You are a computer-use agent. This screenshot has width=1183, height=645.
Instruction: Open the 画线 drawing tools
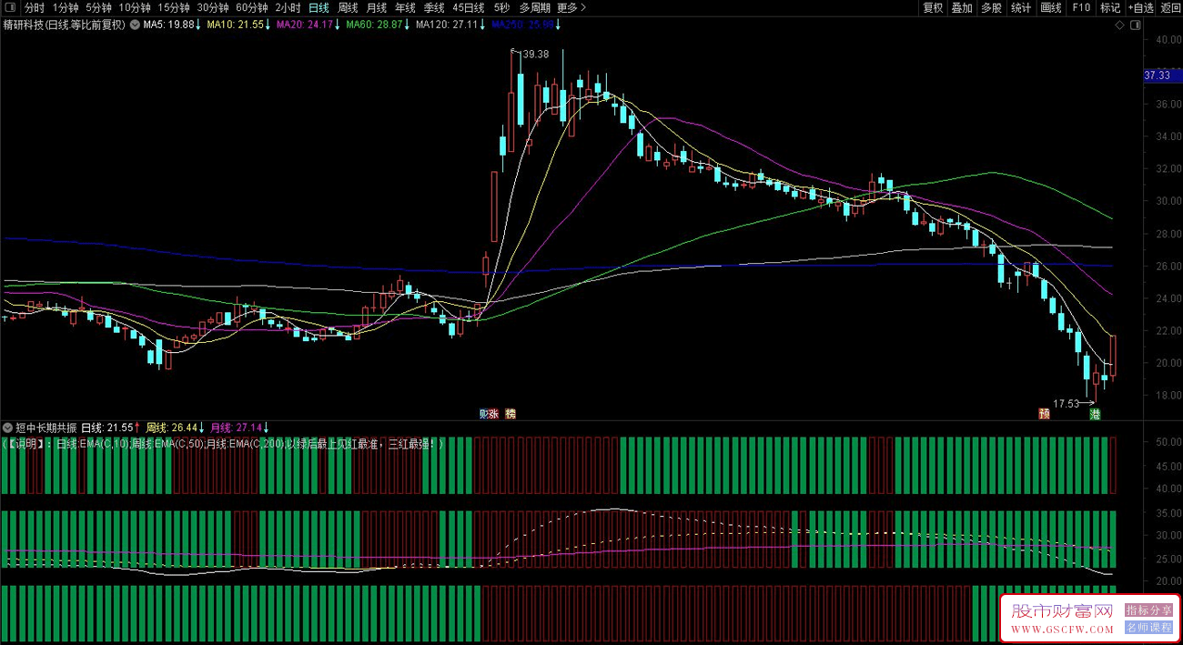(x=1051, y=7)
